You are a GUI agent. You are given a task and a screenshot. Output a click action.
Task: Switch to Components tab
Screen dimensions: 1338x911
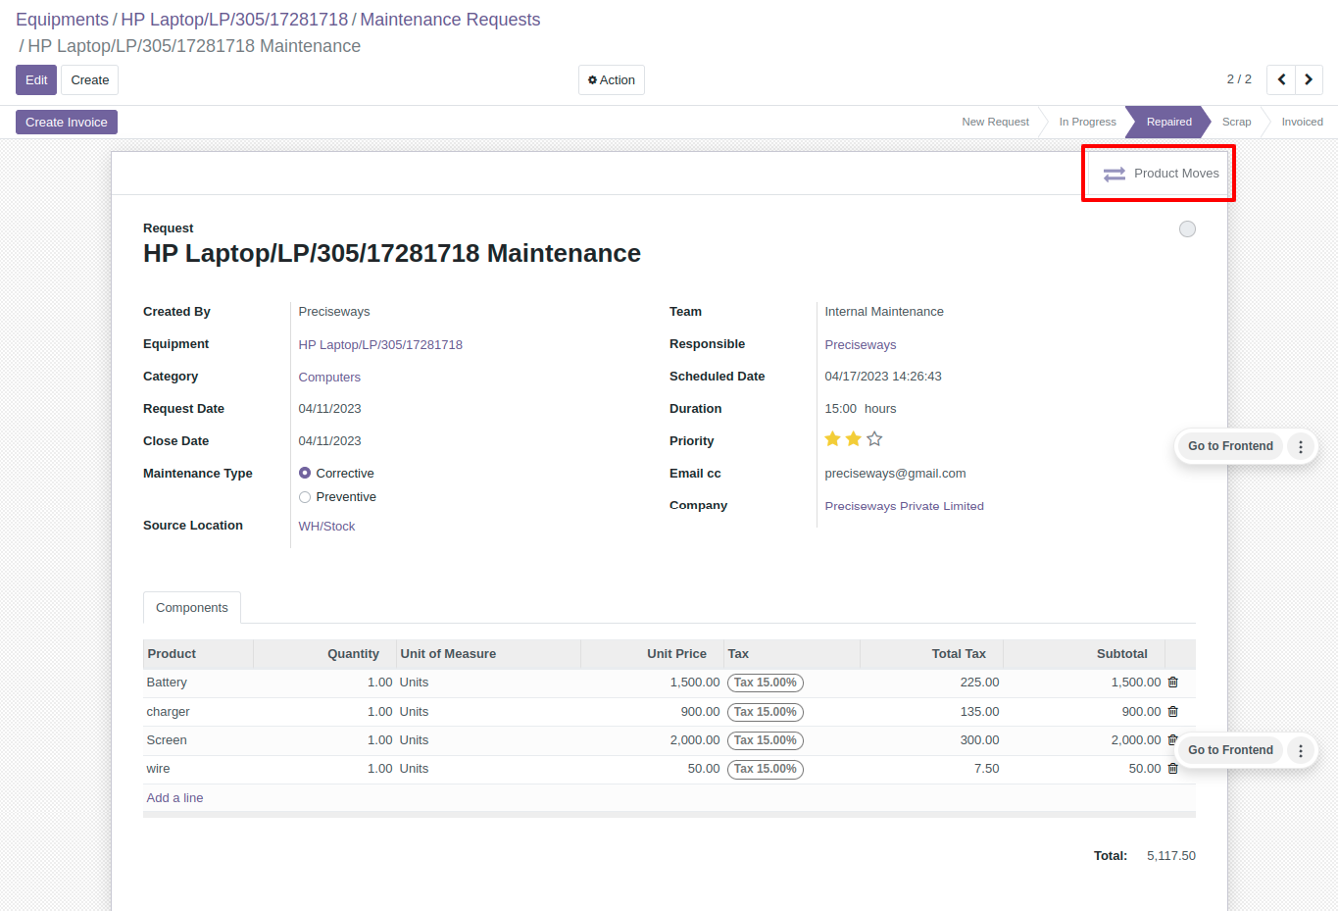tap(192, 608)
